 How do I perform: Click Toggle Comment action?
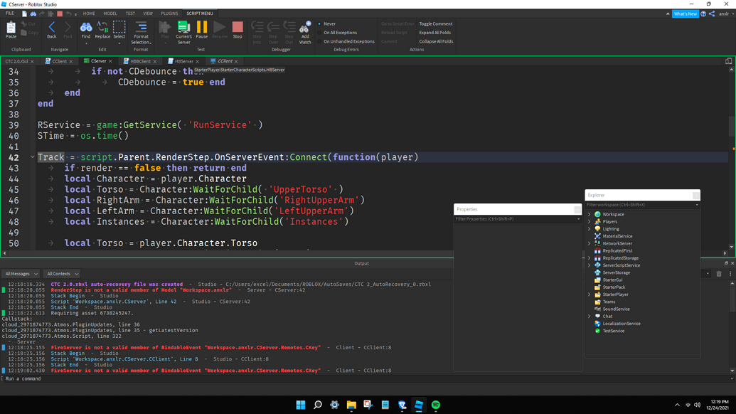[x=436, y=23]
